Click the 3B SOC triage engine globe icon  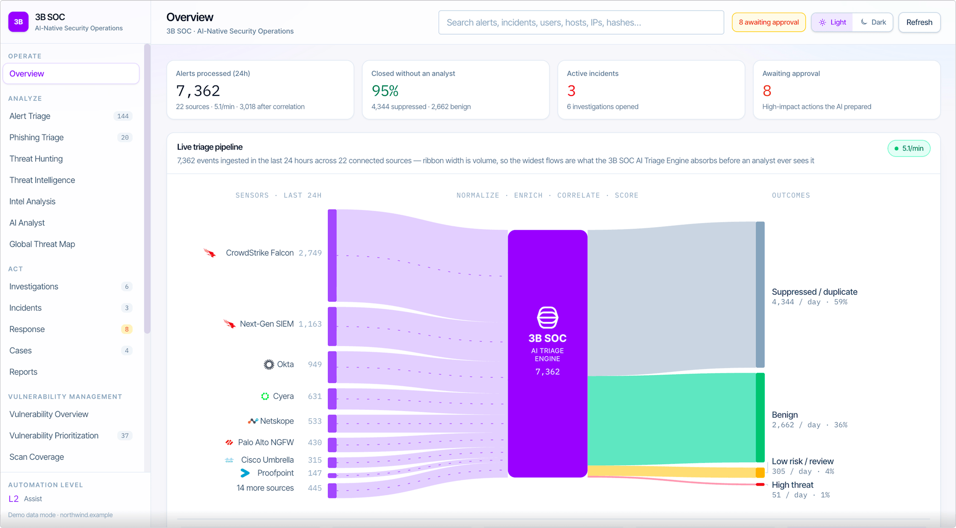click(x=547, y=317)
